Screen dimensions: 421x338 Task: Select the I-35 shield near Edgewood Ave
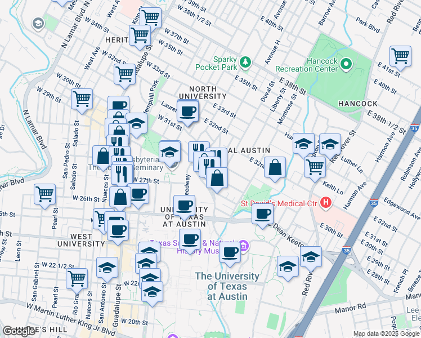[x=374, y=203]
